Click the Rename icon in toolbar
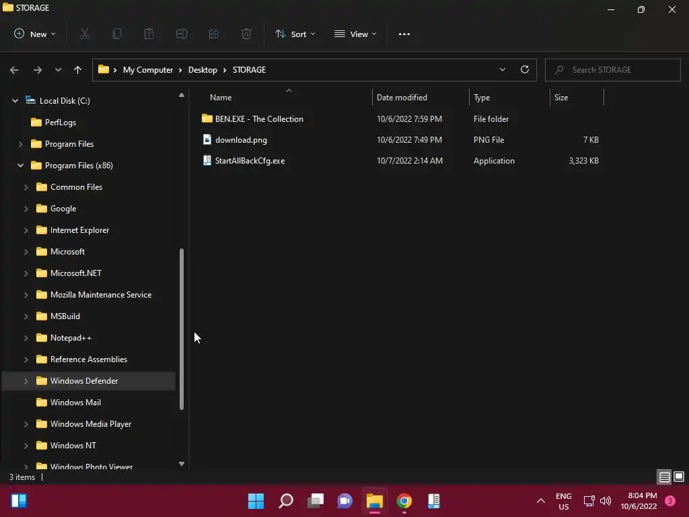The width and height of the screenshot is (689, 517). [182, 34]
